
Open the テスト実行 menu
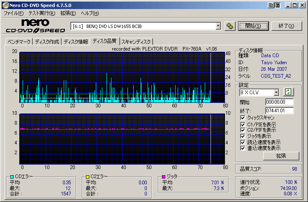42,13
